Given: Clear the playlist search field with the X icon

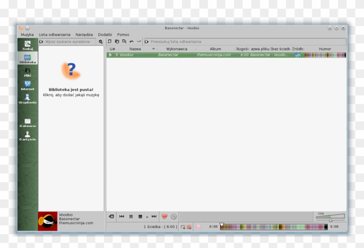Looking at the screenshot, I should [147, 42].
